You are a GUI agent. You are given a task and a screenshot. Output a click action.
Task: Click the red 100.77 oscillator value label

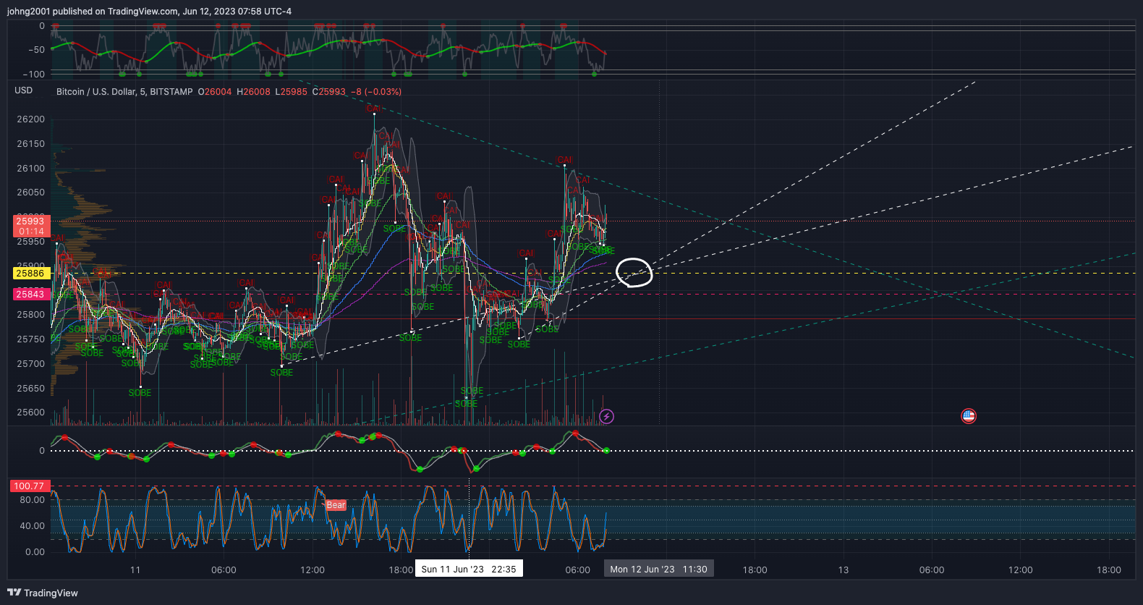(x=29, y=486)
